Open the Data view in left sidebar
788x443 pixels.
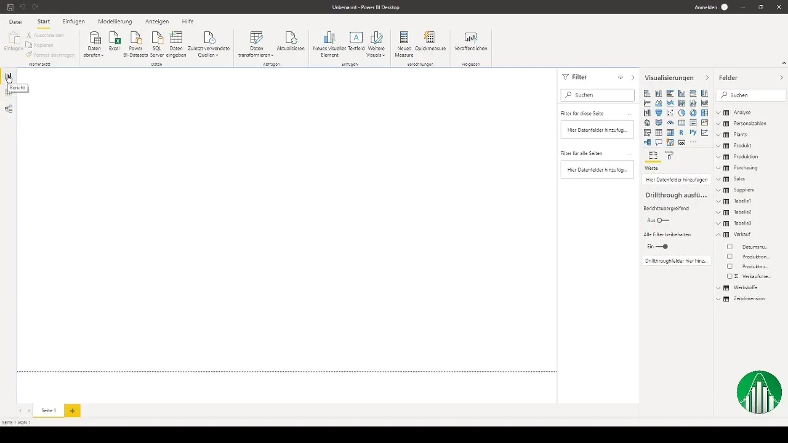(x=9, y=92)
